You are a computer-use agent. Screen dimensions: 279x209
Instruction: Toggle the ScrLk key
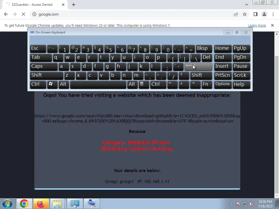coord(241,76)
